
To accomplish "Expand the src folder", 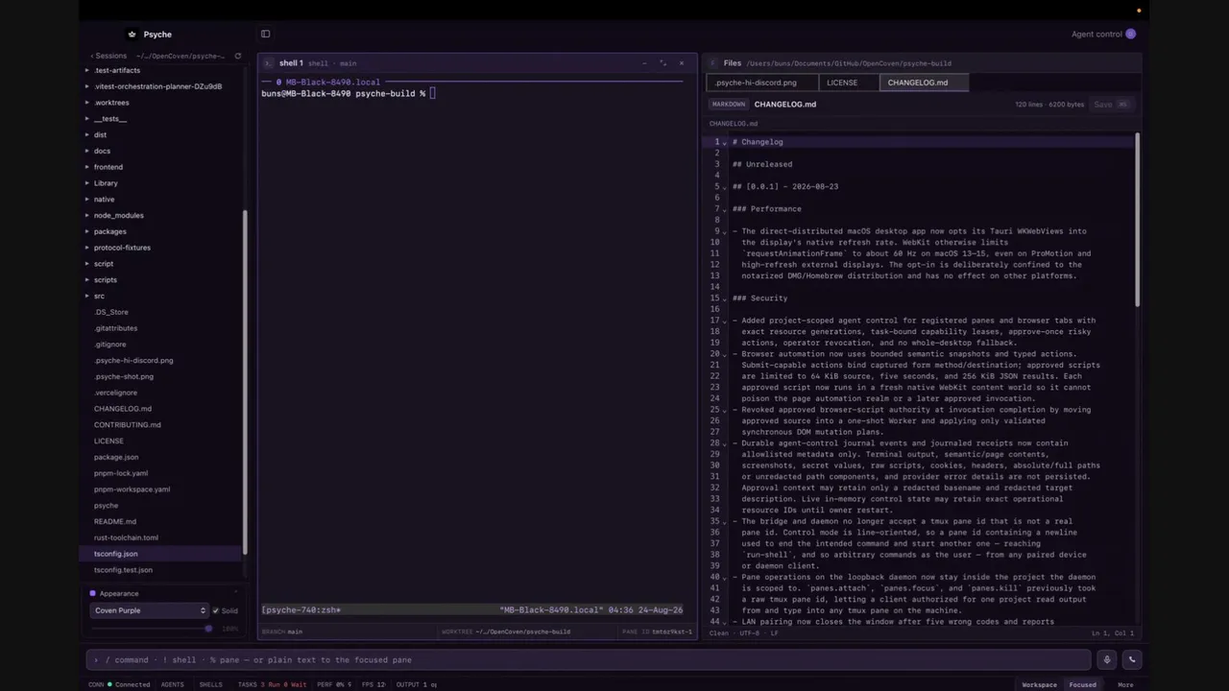I will click(87, 296).
